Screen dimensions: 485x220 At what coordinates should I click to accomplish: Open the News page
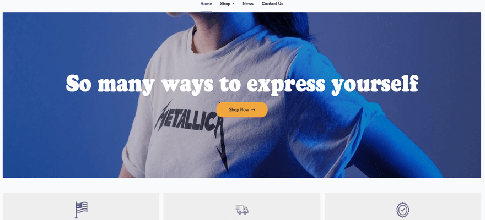[248, 4]
